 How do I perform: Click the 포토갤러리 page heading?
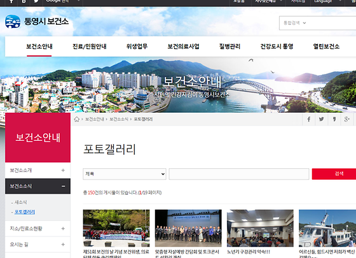coord(109,149)
